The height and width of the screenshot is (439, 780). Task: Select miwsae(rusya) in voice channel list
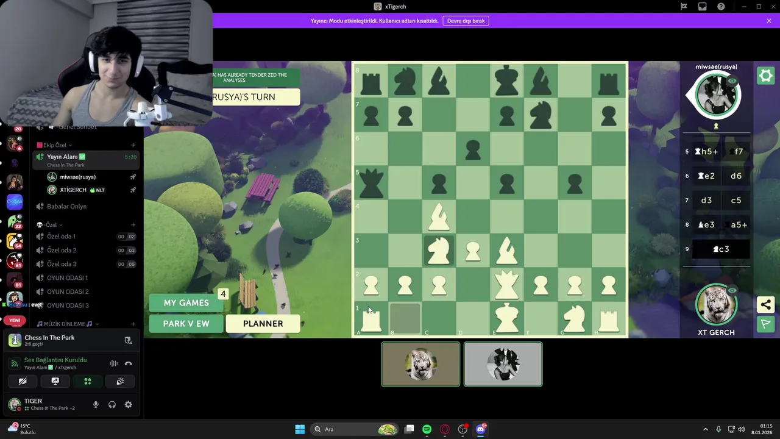[91, 177]
